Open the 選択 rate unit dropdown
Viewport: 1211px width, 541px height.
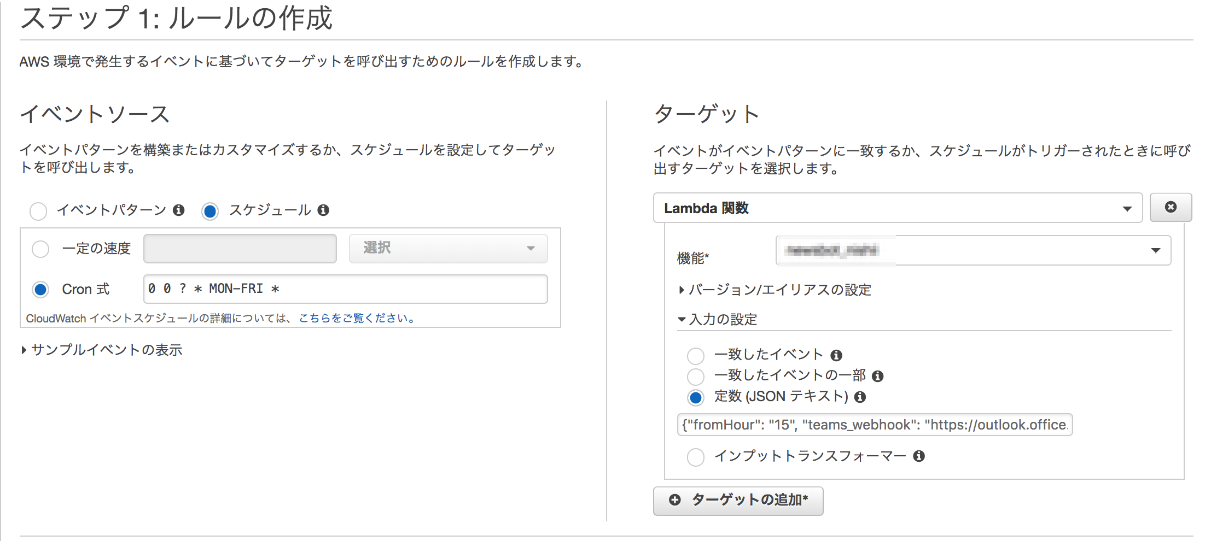pos(447,248)
